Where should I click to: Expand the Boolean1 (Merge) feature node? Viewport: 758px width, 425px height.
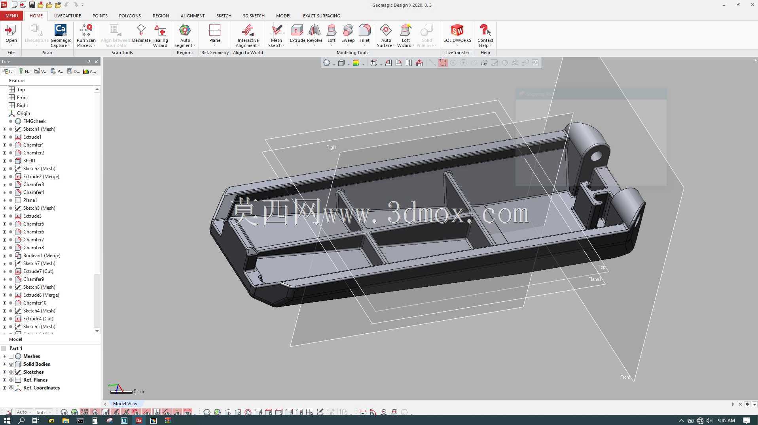pos(4,256)
